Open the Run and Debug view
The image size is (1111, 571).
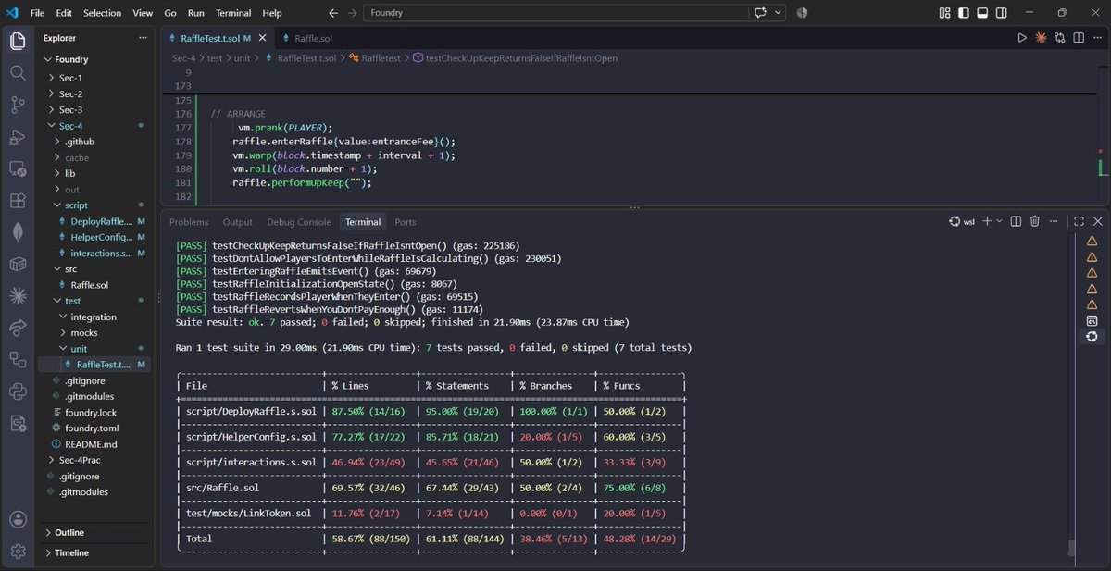point(18,137)
